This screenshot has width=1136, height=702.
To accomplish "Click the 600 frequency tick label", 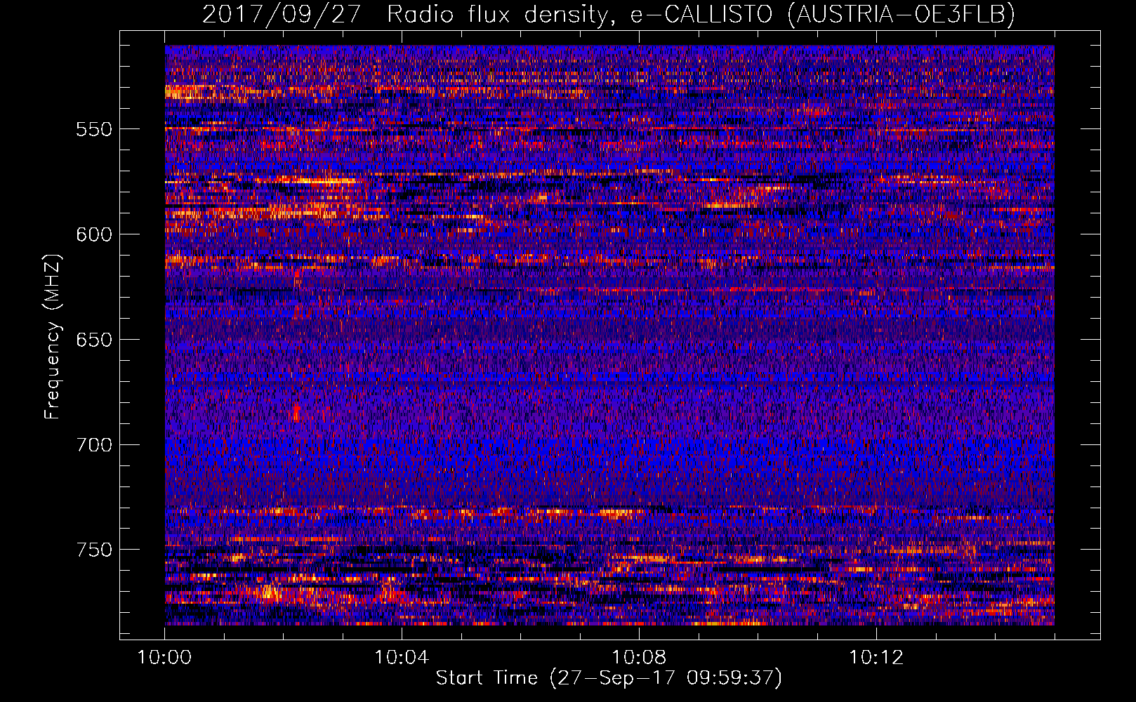I will 94,234.
